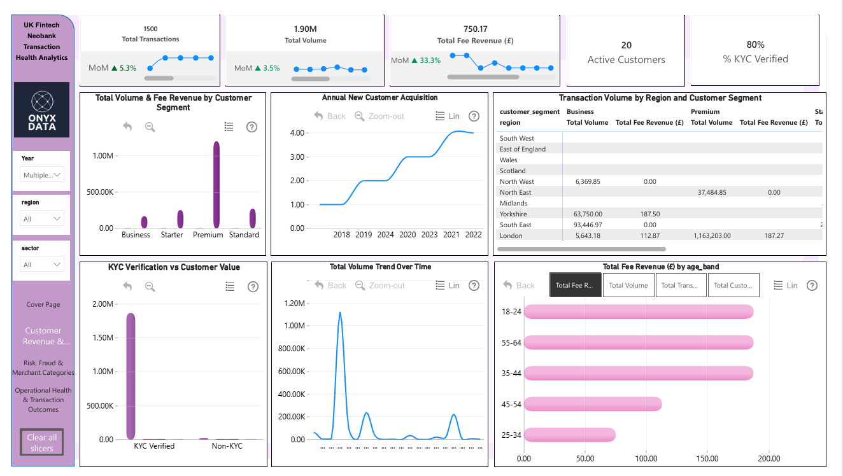
Task: Open legend list icon in KYC Verification chart
Action: tap(230, 287)
